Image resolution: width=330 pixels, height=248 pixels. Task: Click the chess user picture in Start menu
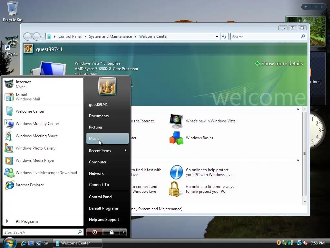click(107, 86)
